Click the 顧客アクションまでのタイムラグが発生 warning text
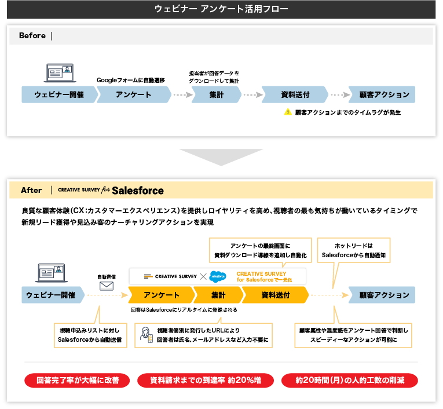 point(348,112)
